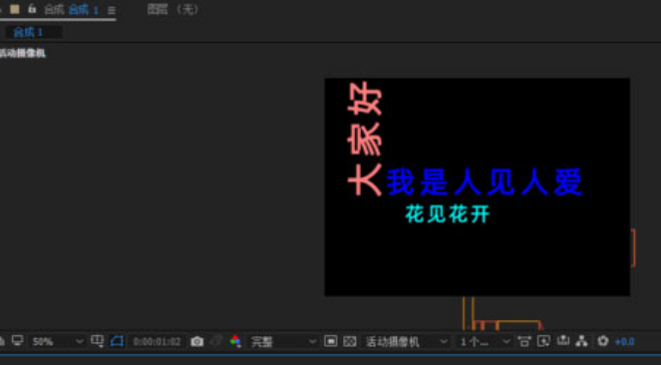Switch to the 图层 (无) tab
661x365 pixels.
[172, 9]
